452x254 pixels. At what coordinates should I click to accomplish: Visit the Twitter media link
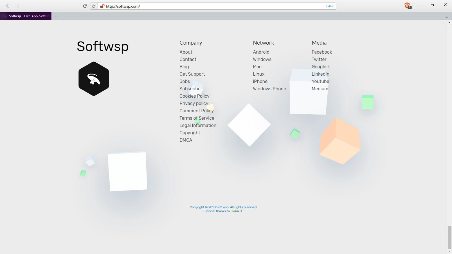pos(319,59)
